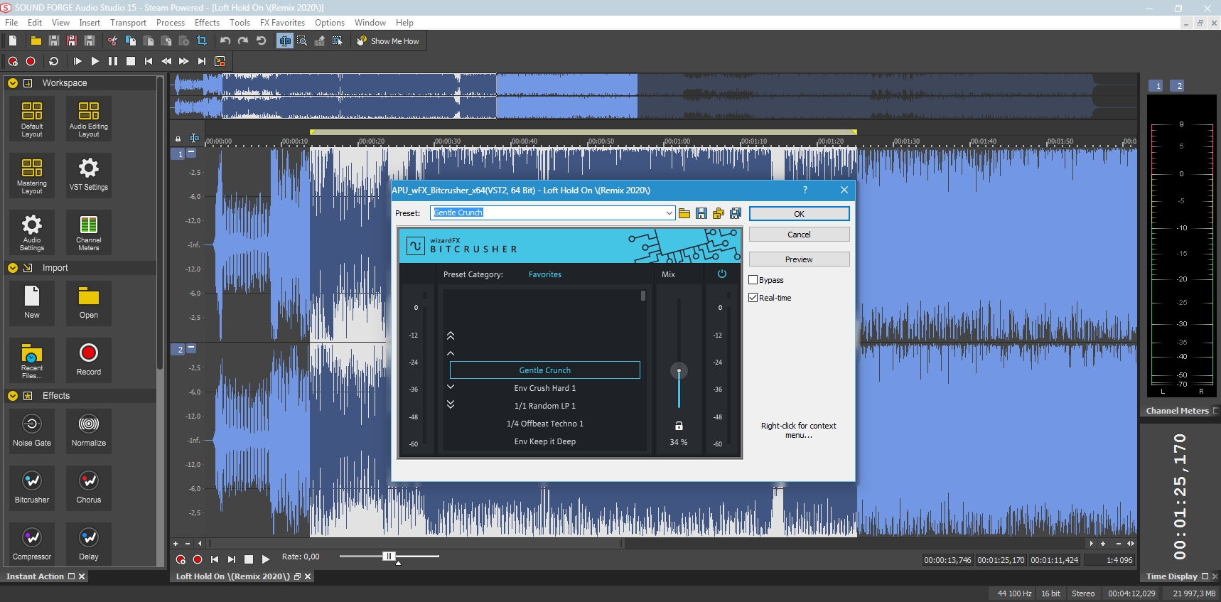Open VST Settings
The width and height of the screenshot is (1221, 602).
pos(89,176)
